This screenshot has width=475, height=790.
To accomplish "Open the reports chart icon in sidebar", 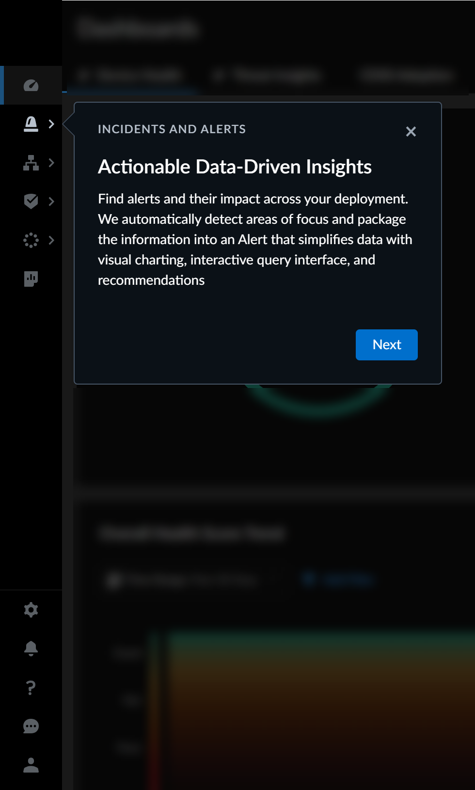I will 31,279.
